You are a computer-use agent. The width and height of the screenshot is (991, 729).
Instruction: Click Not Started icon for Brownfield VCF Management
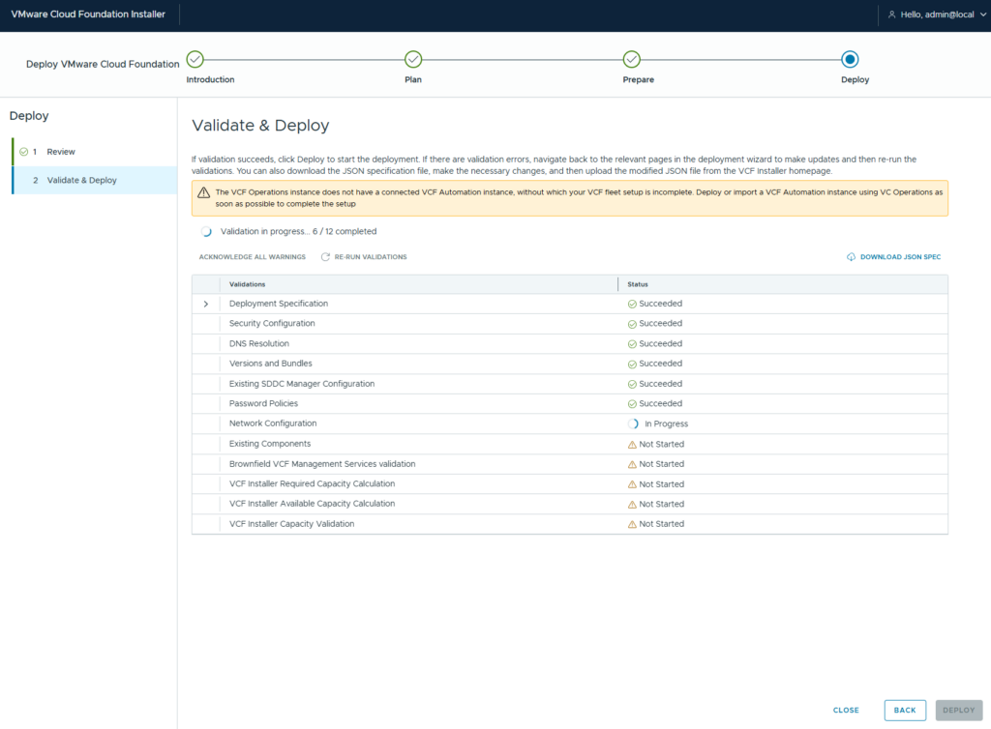pyautogui.click(x=632, y=464)
